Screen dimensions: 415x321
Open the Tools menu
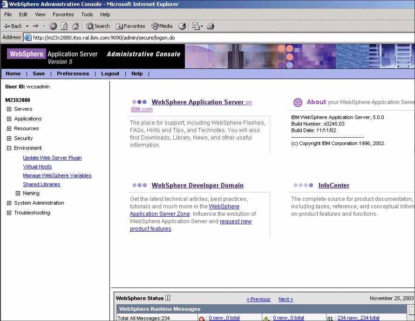(87, 14)
